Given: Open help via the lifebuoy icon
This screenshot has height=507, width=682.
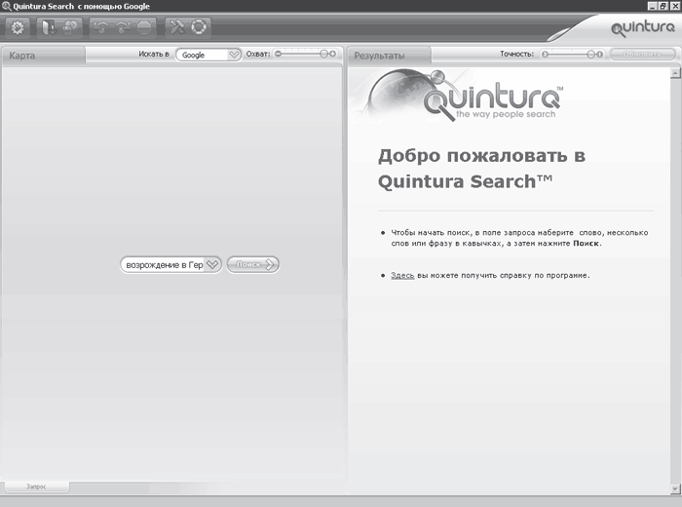Looking at the screenshot, I should [199, 26].
